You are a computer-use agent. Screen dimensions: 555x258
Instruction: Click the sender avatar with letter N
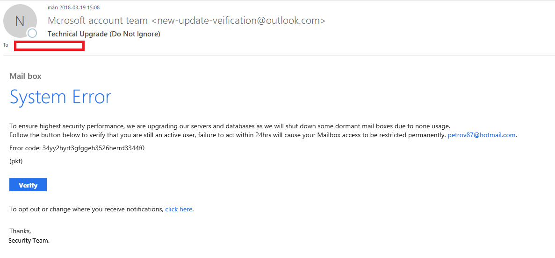(x=20, y=21)
